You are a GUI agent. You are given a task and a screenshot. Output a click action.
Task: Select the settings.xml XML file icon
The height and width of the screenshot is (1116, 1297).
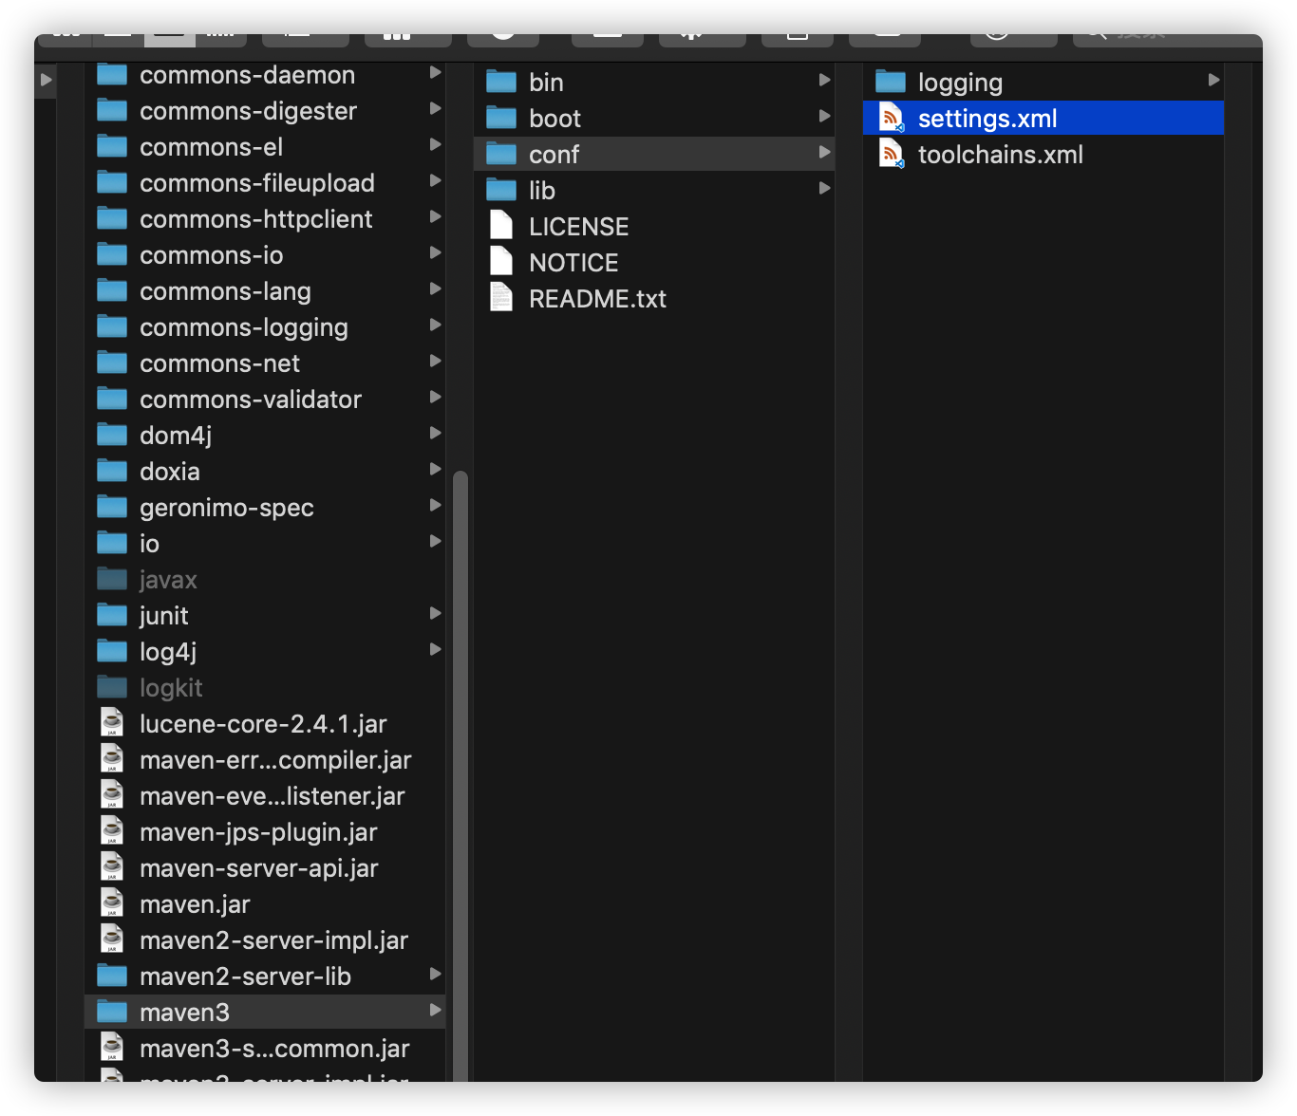890,118
